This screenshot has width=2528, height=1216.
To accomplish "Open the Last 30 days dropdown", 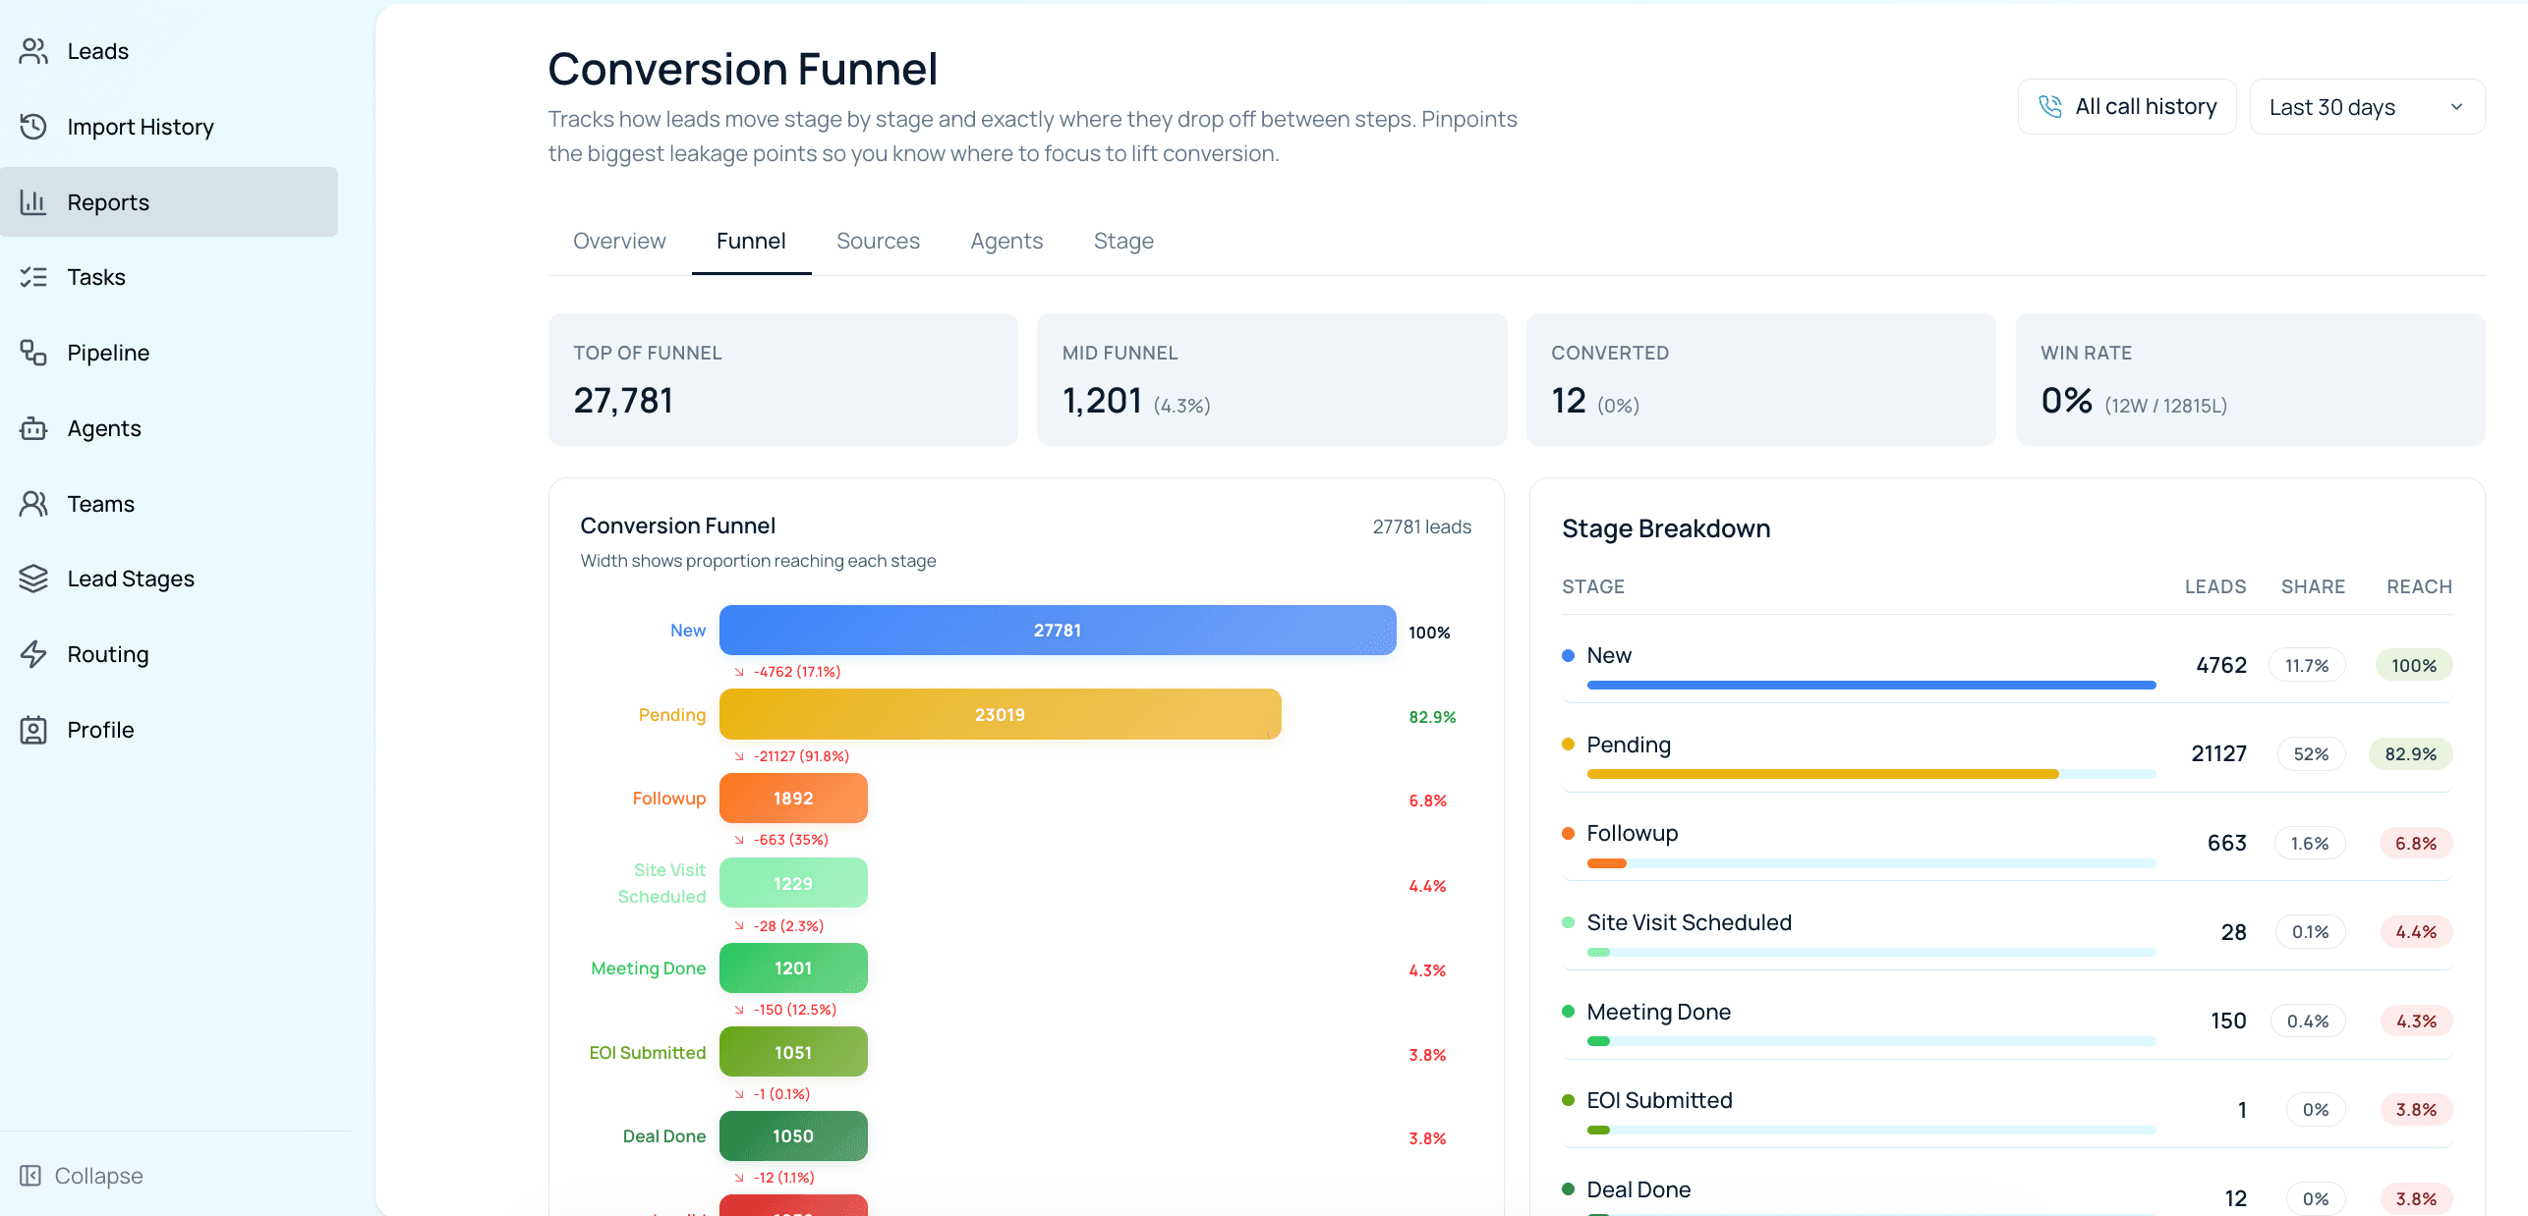I will (2367, 106).
